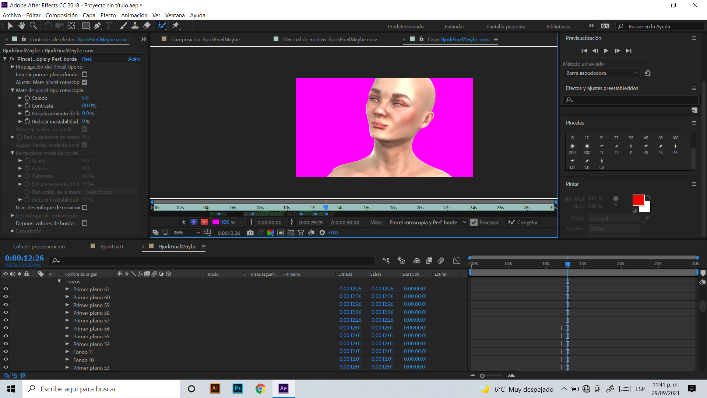Play the preview
Screen dimensions: 707x398
click(606, 51)
